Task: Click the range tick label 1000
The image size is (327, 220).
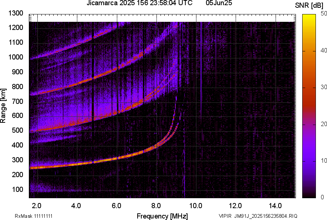Action: [x=16, y=57]
